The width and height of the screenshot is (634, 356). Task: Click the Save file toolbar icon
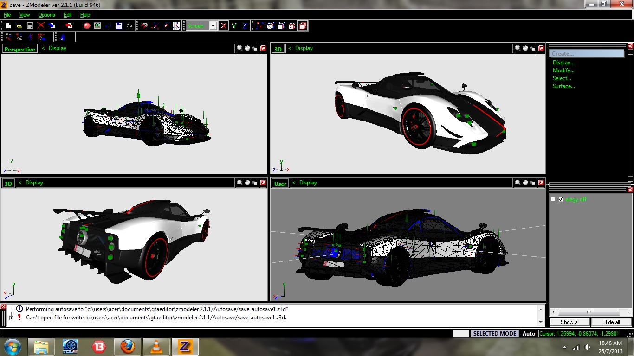click(30, 26)
